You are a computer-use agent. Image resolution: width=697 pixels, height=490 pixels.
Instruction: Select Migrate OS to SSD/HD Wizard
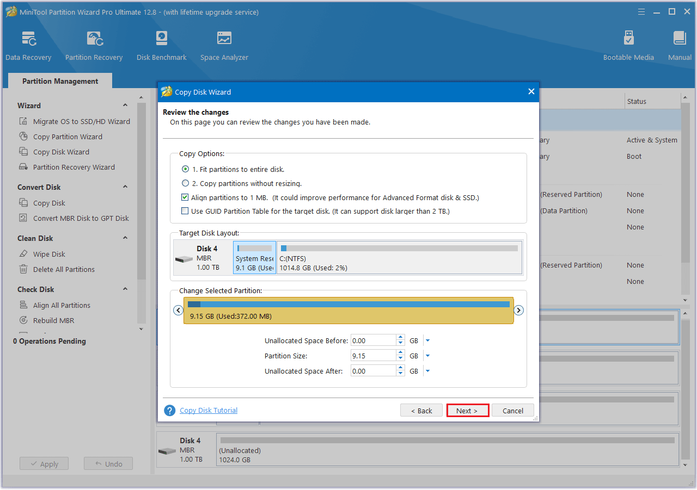tap(81, 121)
